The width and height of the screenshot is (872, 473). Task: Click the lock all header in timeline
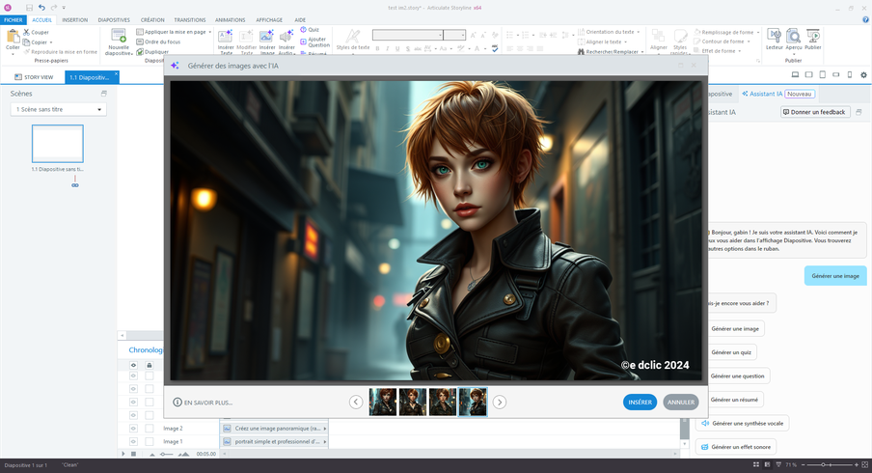(150, 366)
